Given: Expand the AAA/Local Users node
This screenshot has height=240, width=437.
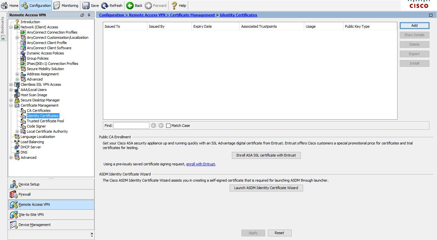Looking at the screenshot, I should pyautogui.click(x=11, y=90).
